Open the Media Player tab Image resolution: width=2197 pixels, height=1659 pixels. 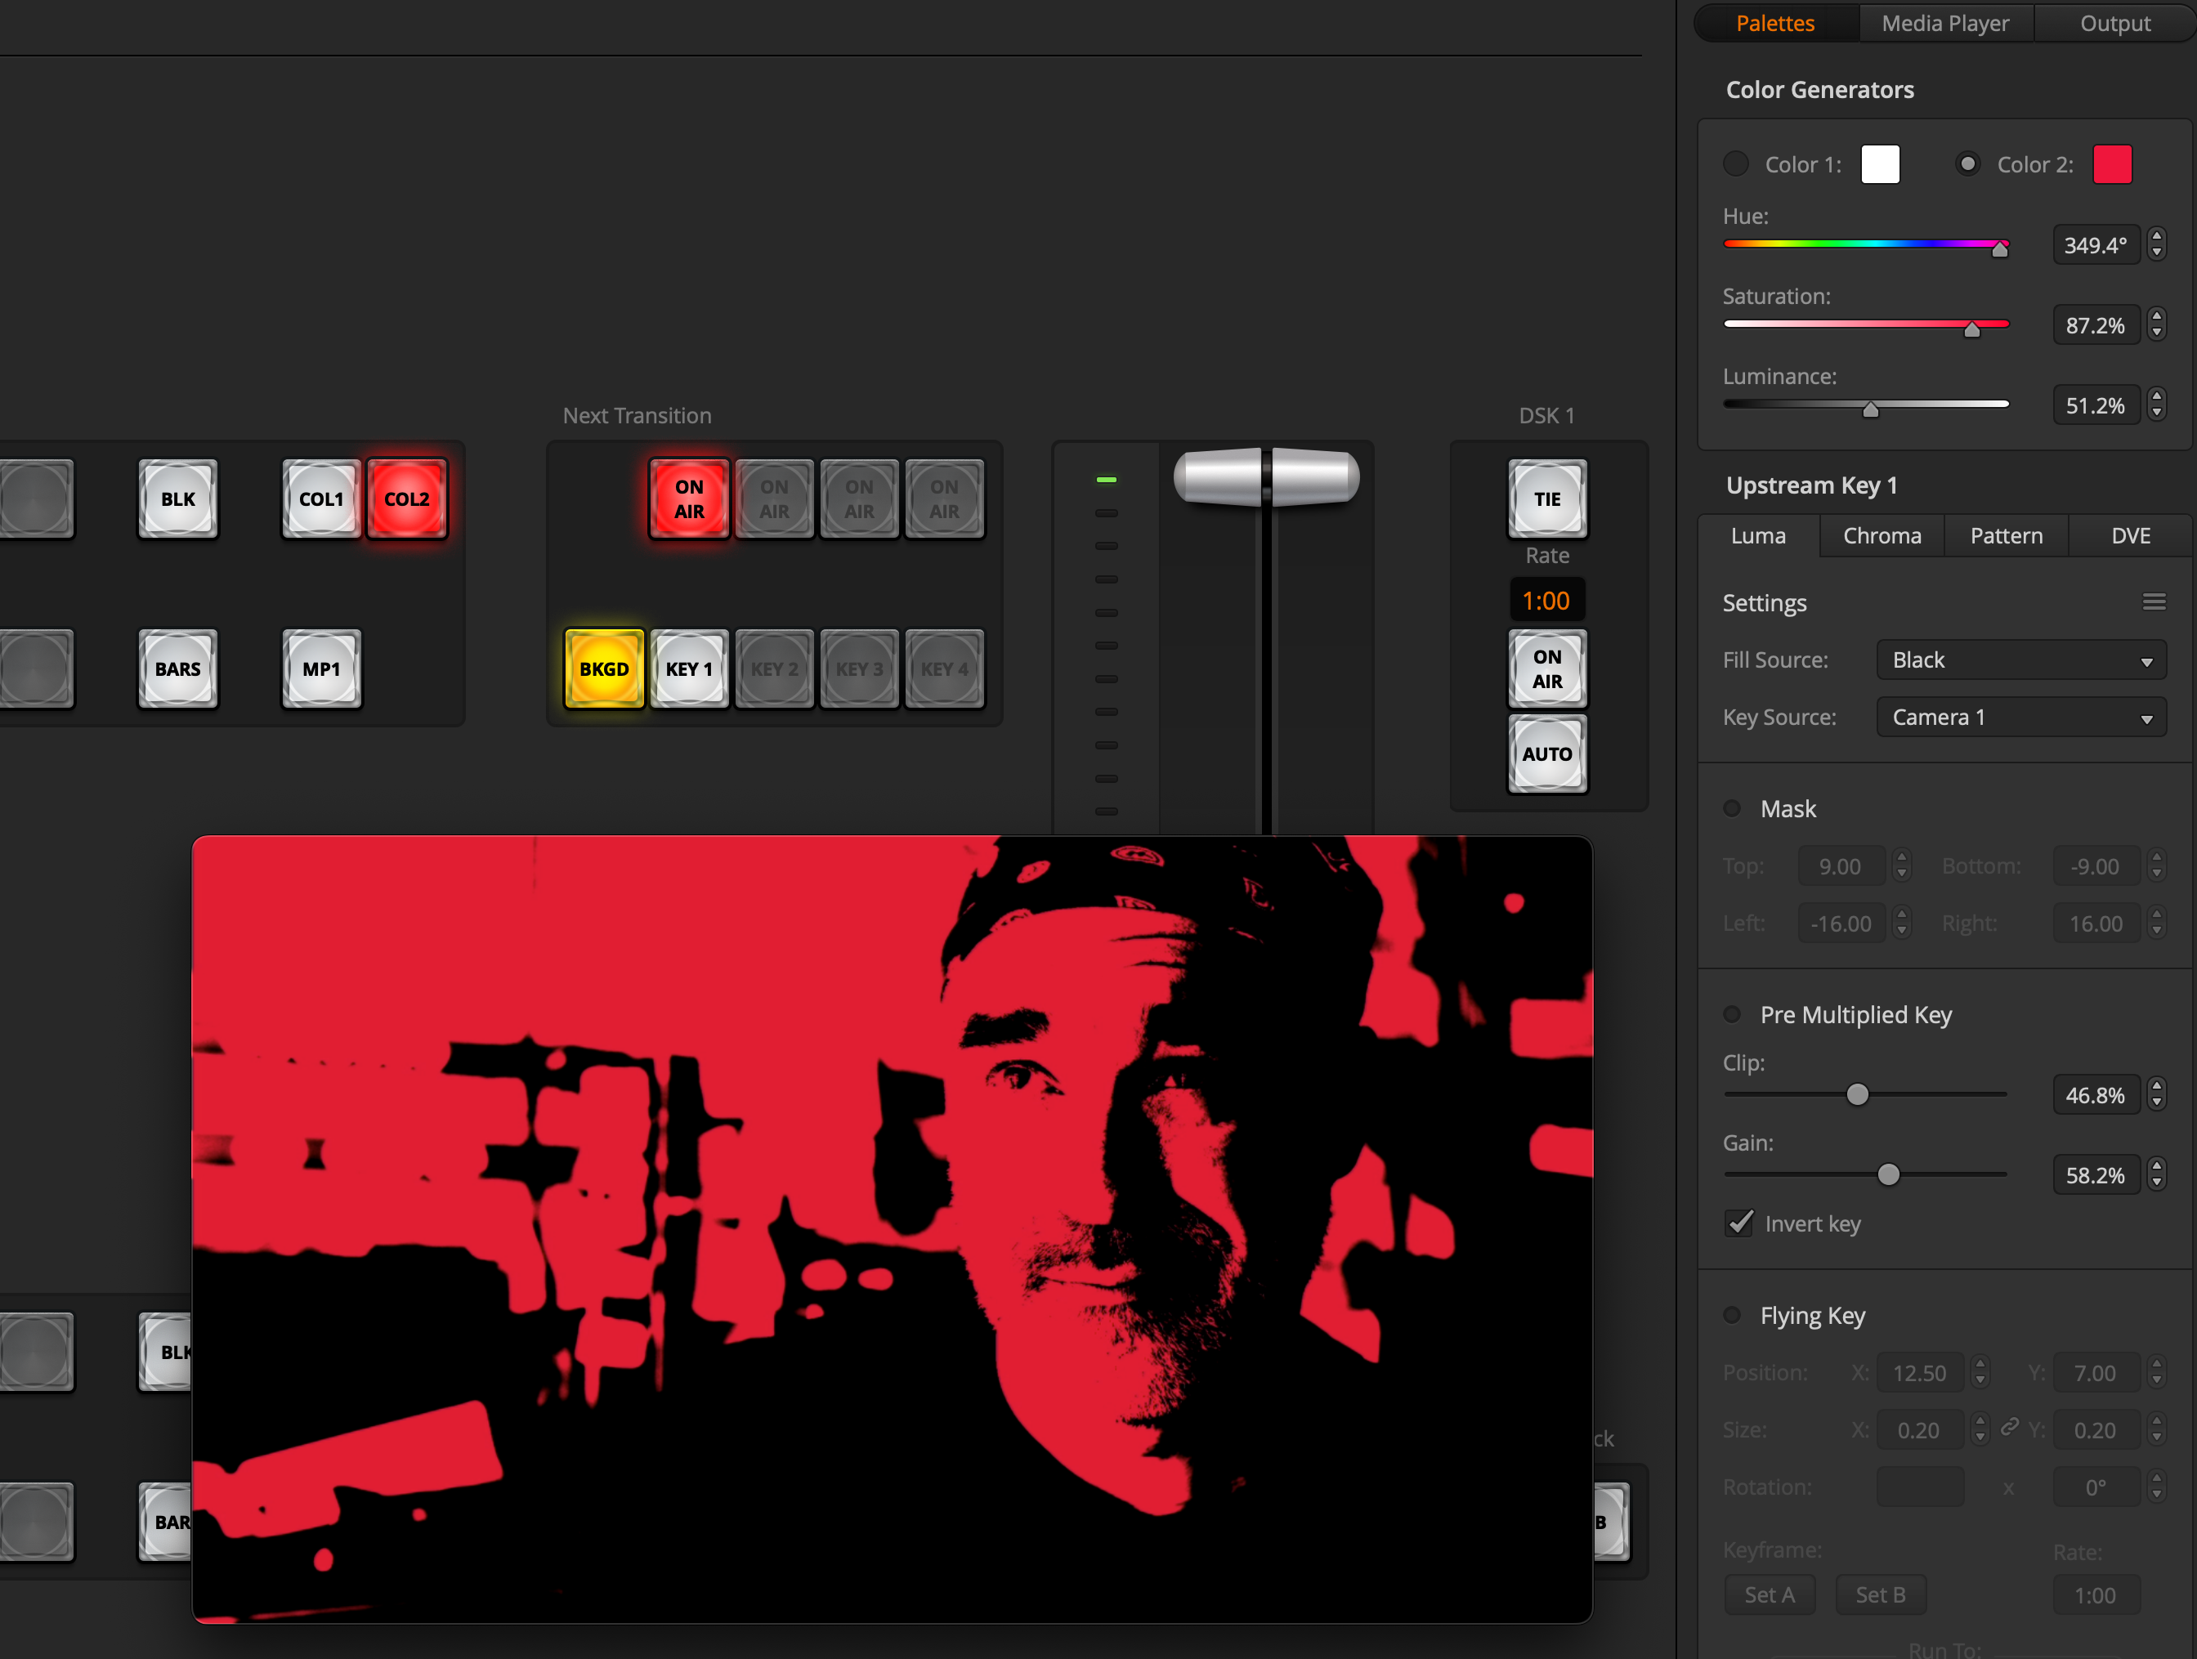click(x=1944, y=23)
